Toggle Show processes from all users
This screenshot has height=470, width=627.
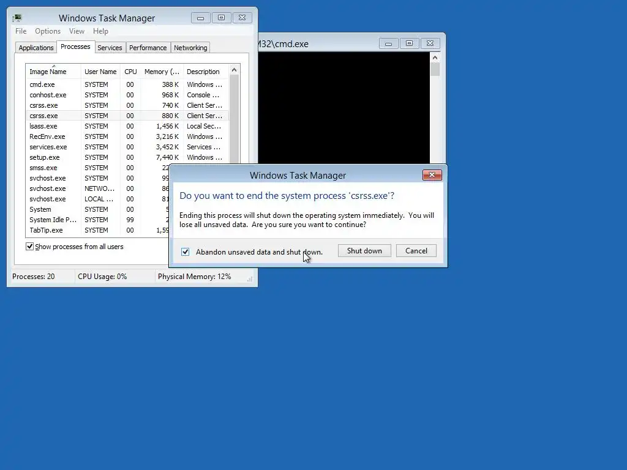click(x=29, y=246)
